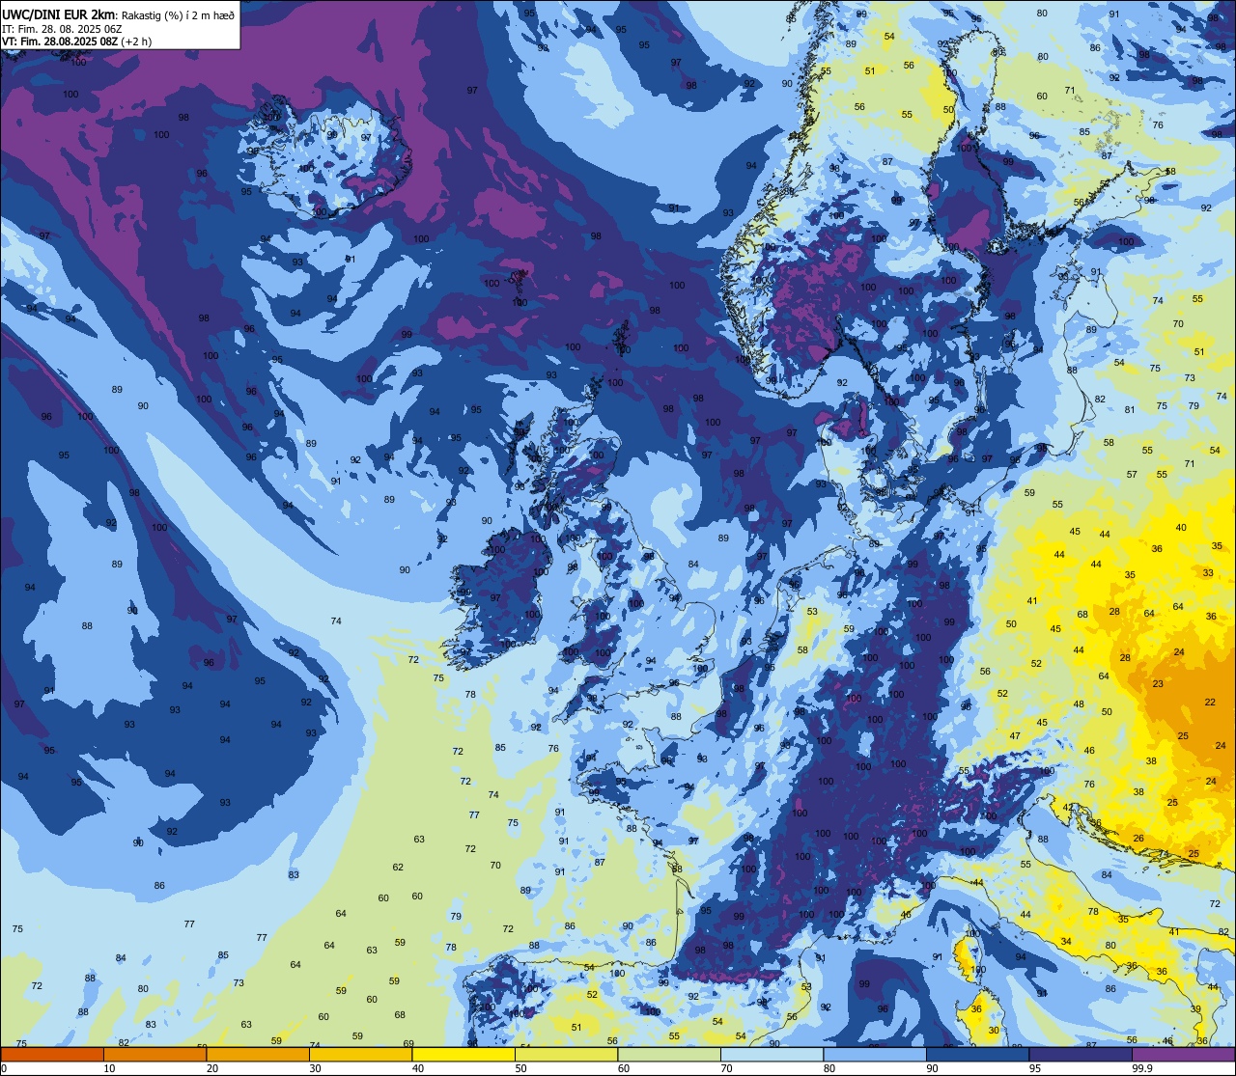This screenshot has width=1236, height=1076.
Task: Click the 70–80 pale blue legend swatch
Action: pyautogui.click(x=772, y=1055)
